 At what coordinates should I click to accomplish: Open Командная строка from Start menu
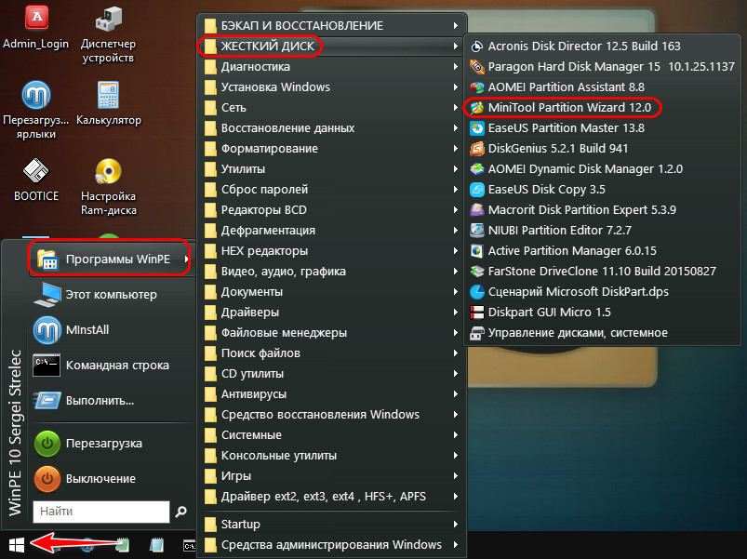111,366
